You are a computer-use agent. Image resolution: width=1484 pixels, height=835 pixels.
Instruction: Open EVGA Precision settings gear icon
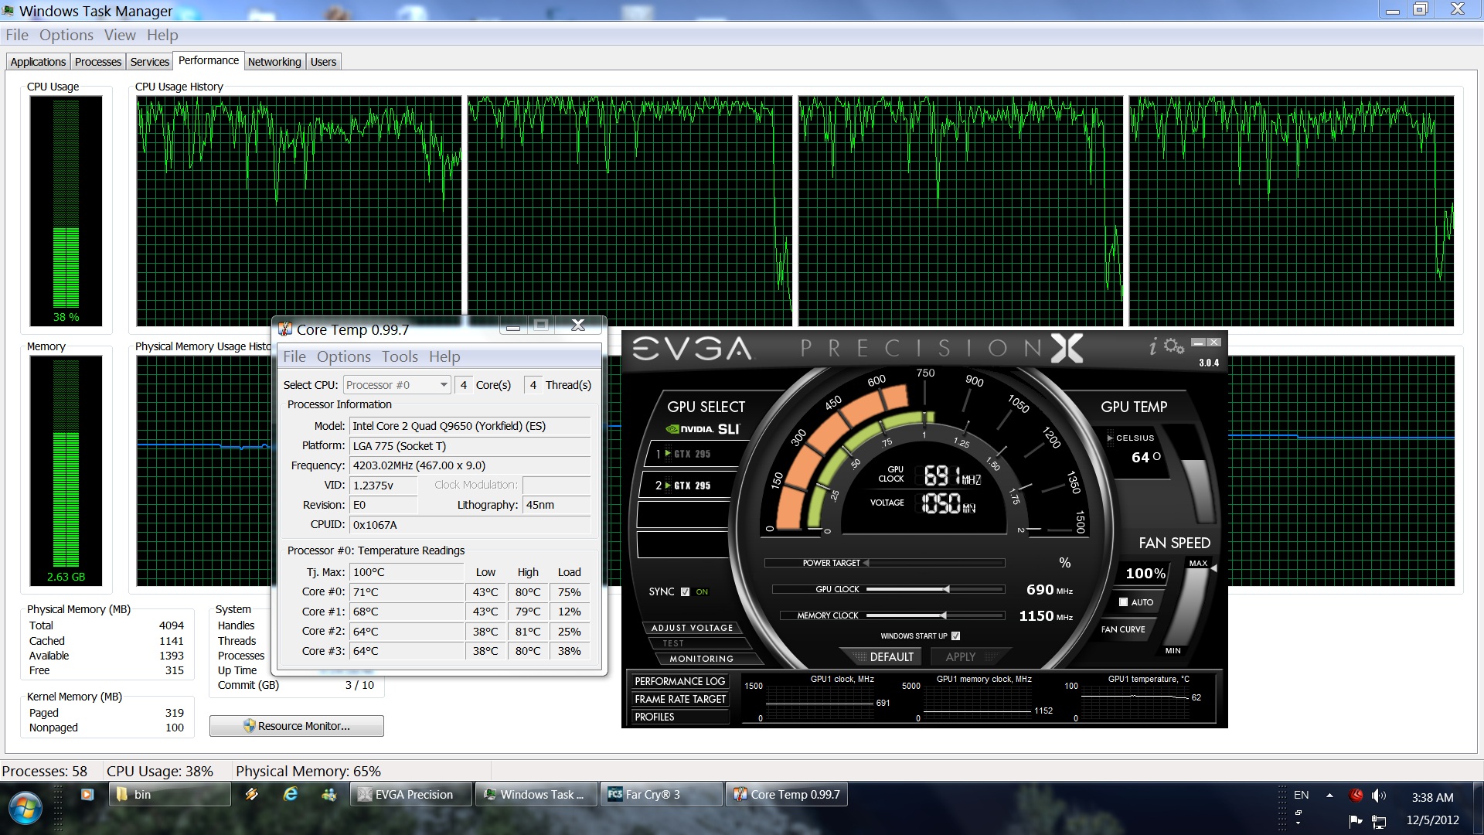point(1174,346)
